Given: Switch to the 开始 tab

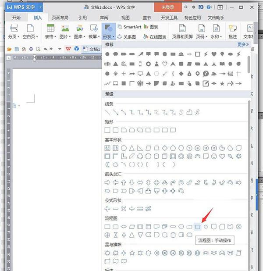Looking at the screenshot, I should point(16,18).
